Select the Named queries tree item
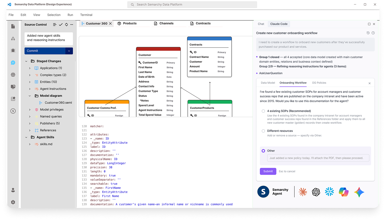Viewport: 386px width, 221px height. click(51, 117)
